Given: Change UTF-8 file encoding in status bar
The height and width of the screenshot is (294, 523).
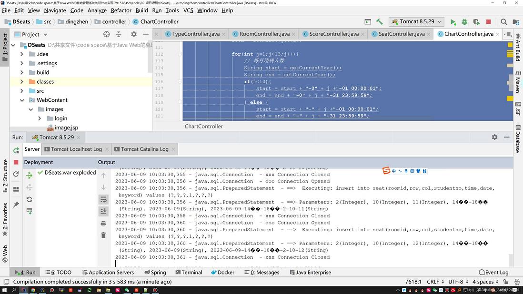Looking at the screenshot, I should [458, 282].
